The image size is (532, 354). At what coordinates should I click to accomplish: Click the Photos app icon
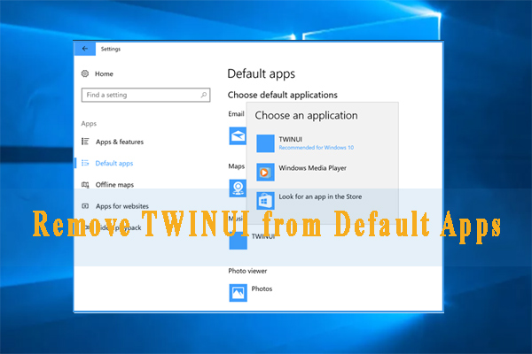coord(239,293)
